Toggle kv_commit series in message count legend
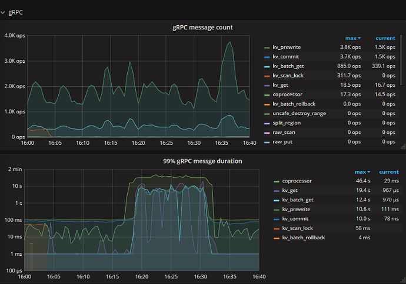Image resolution: width=406 pixels, height=284 pixels. coord(287,57)
